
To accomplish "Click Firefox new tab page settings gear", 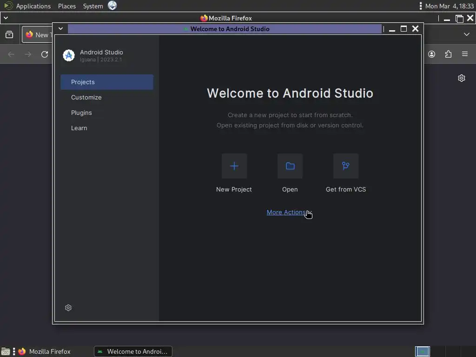I will pos(462,78).
